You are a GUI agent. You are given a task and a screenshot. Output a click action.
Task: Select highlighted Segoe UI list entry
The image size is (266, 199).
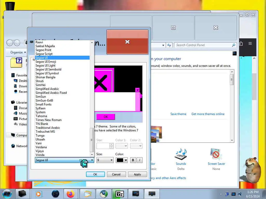click(62, 58)
